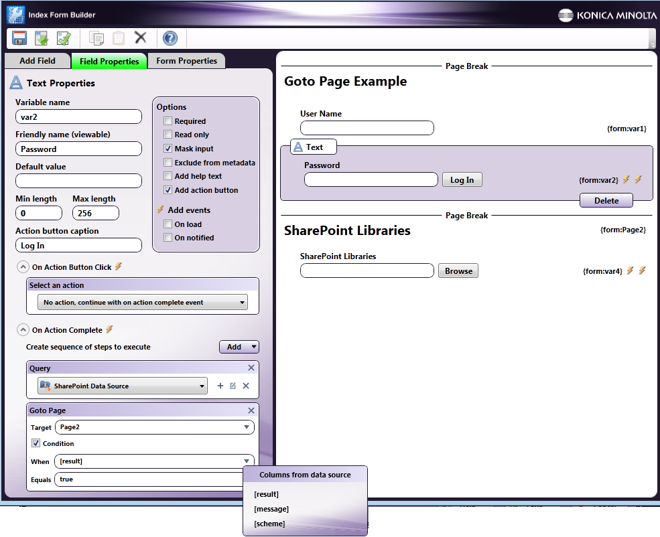Click first lightning icon next to {form:var4}
The width and height of the screenshot is (660, 537).
pyautogui.click(x=630, y=271)
